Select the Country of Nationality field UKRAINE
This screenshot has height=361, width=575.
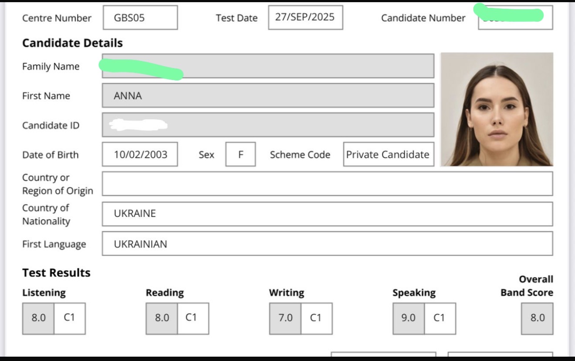[x=327, y=214]
